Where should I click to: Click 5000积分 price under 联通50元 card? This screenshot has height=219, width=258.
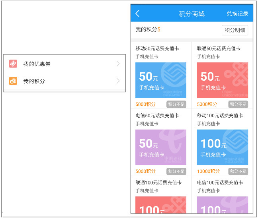[x=207, y=104]
